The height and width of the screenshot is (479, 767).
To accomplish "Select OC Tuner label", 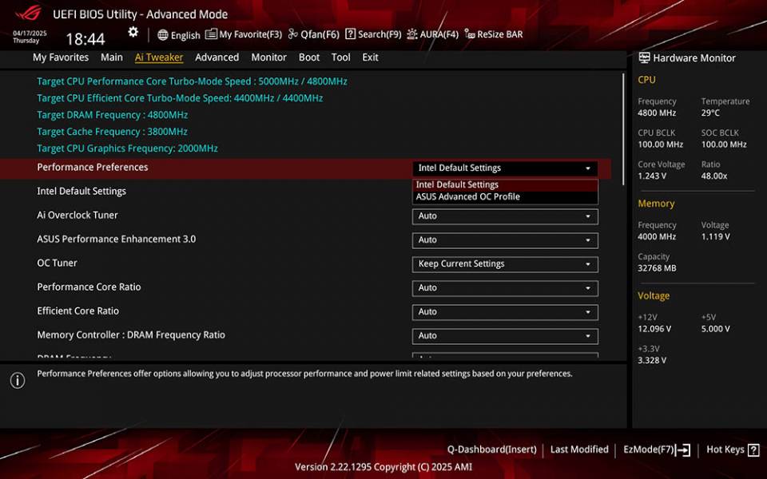I will pyautogui.click(x=57, y=263).
